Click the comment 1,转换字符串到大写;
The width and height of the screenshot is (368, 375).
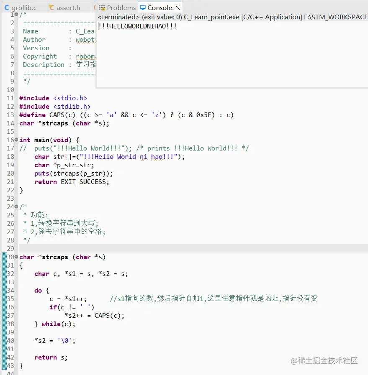pyautogui.click(x=61, y=223)
